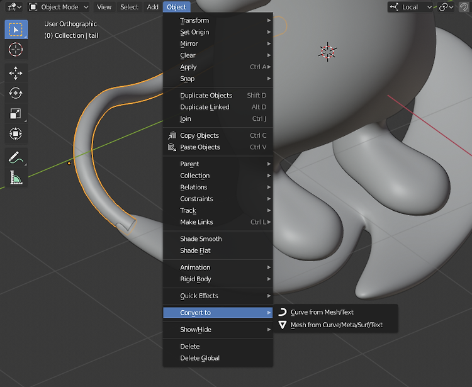Click Duplicate Objects
This screenshot has height=387, width=472.
click(218, 96)
